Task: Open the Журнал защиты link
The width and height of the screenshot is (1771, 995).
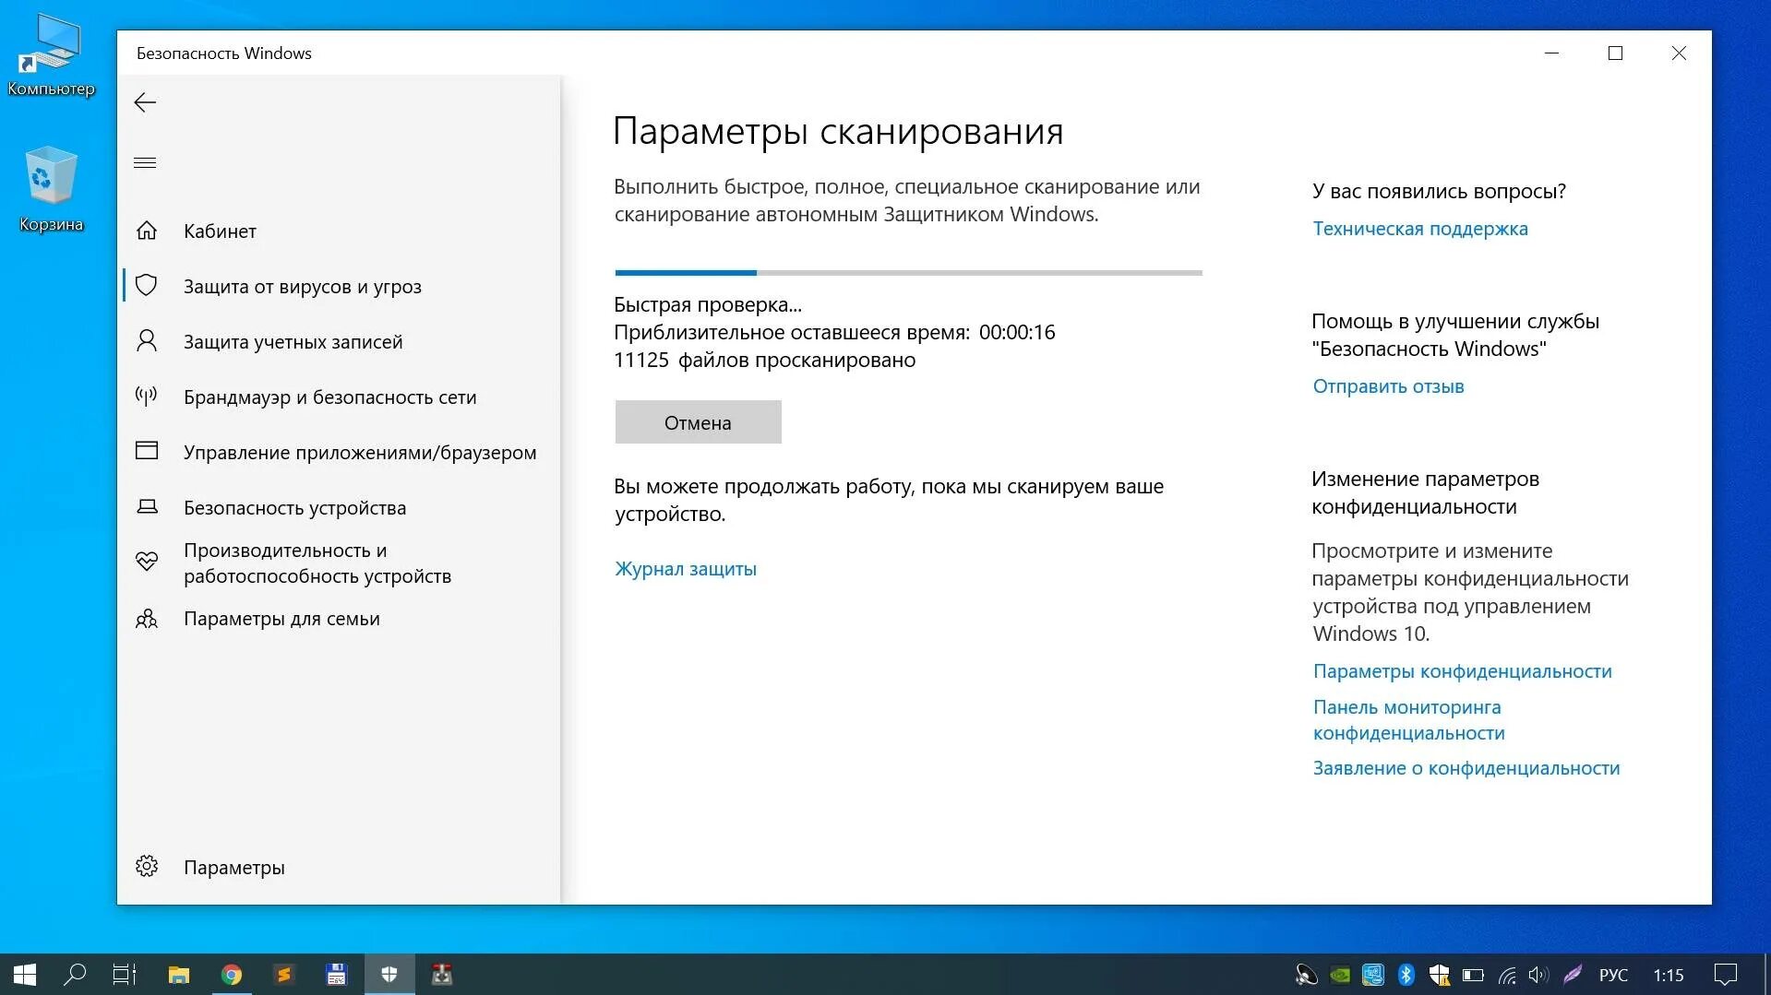Action: (x=686, y=569)
